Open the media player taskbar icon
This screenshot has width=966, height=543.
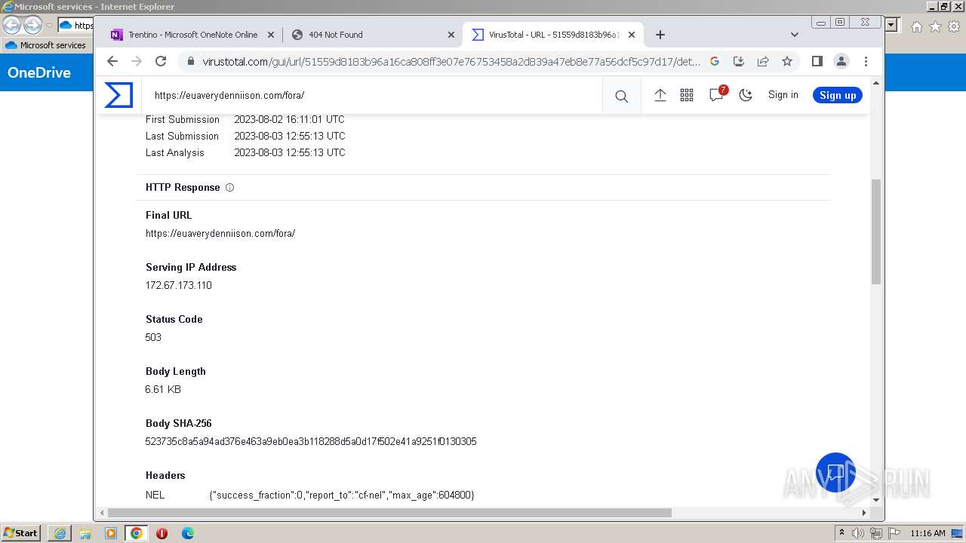111,533
